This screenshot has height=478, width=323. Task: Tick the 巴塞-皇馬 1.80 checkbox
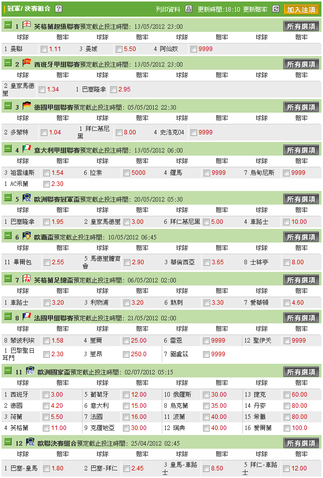[46, 468]
